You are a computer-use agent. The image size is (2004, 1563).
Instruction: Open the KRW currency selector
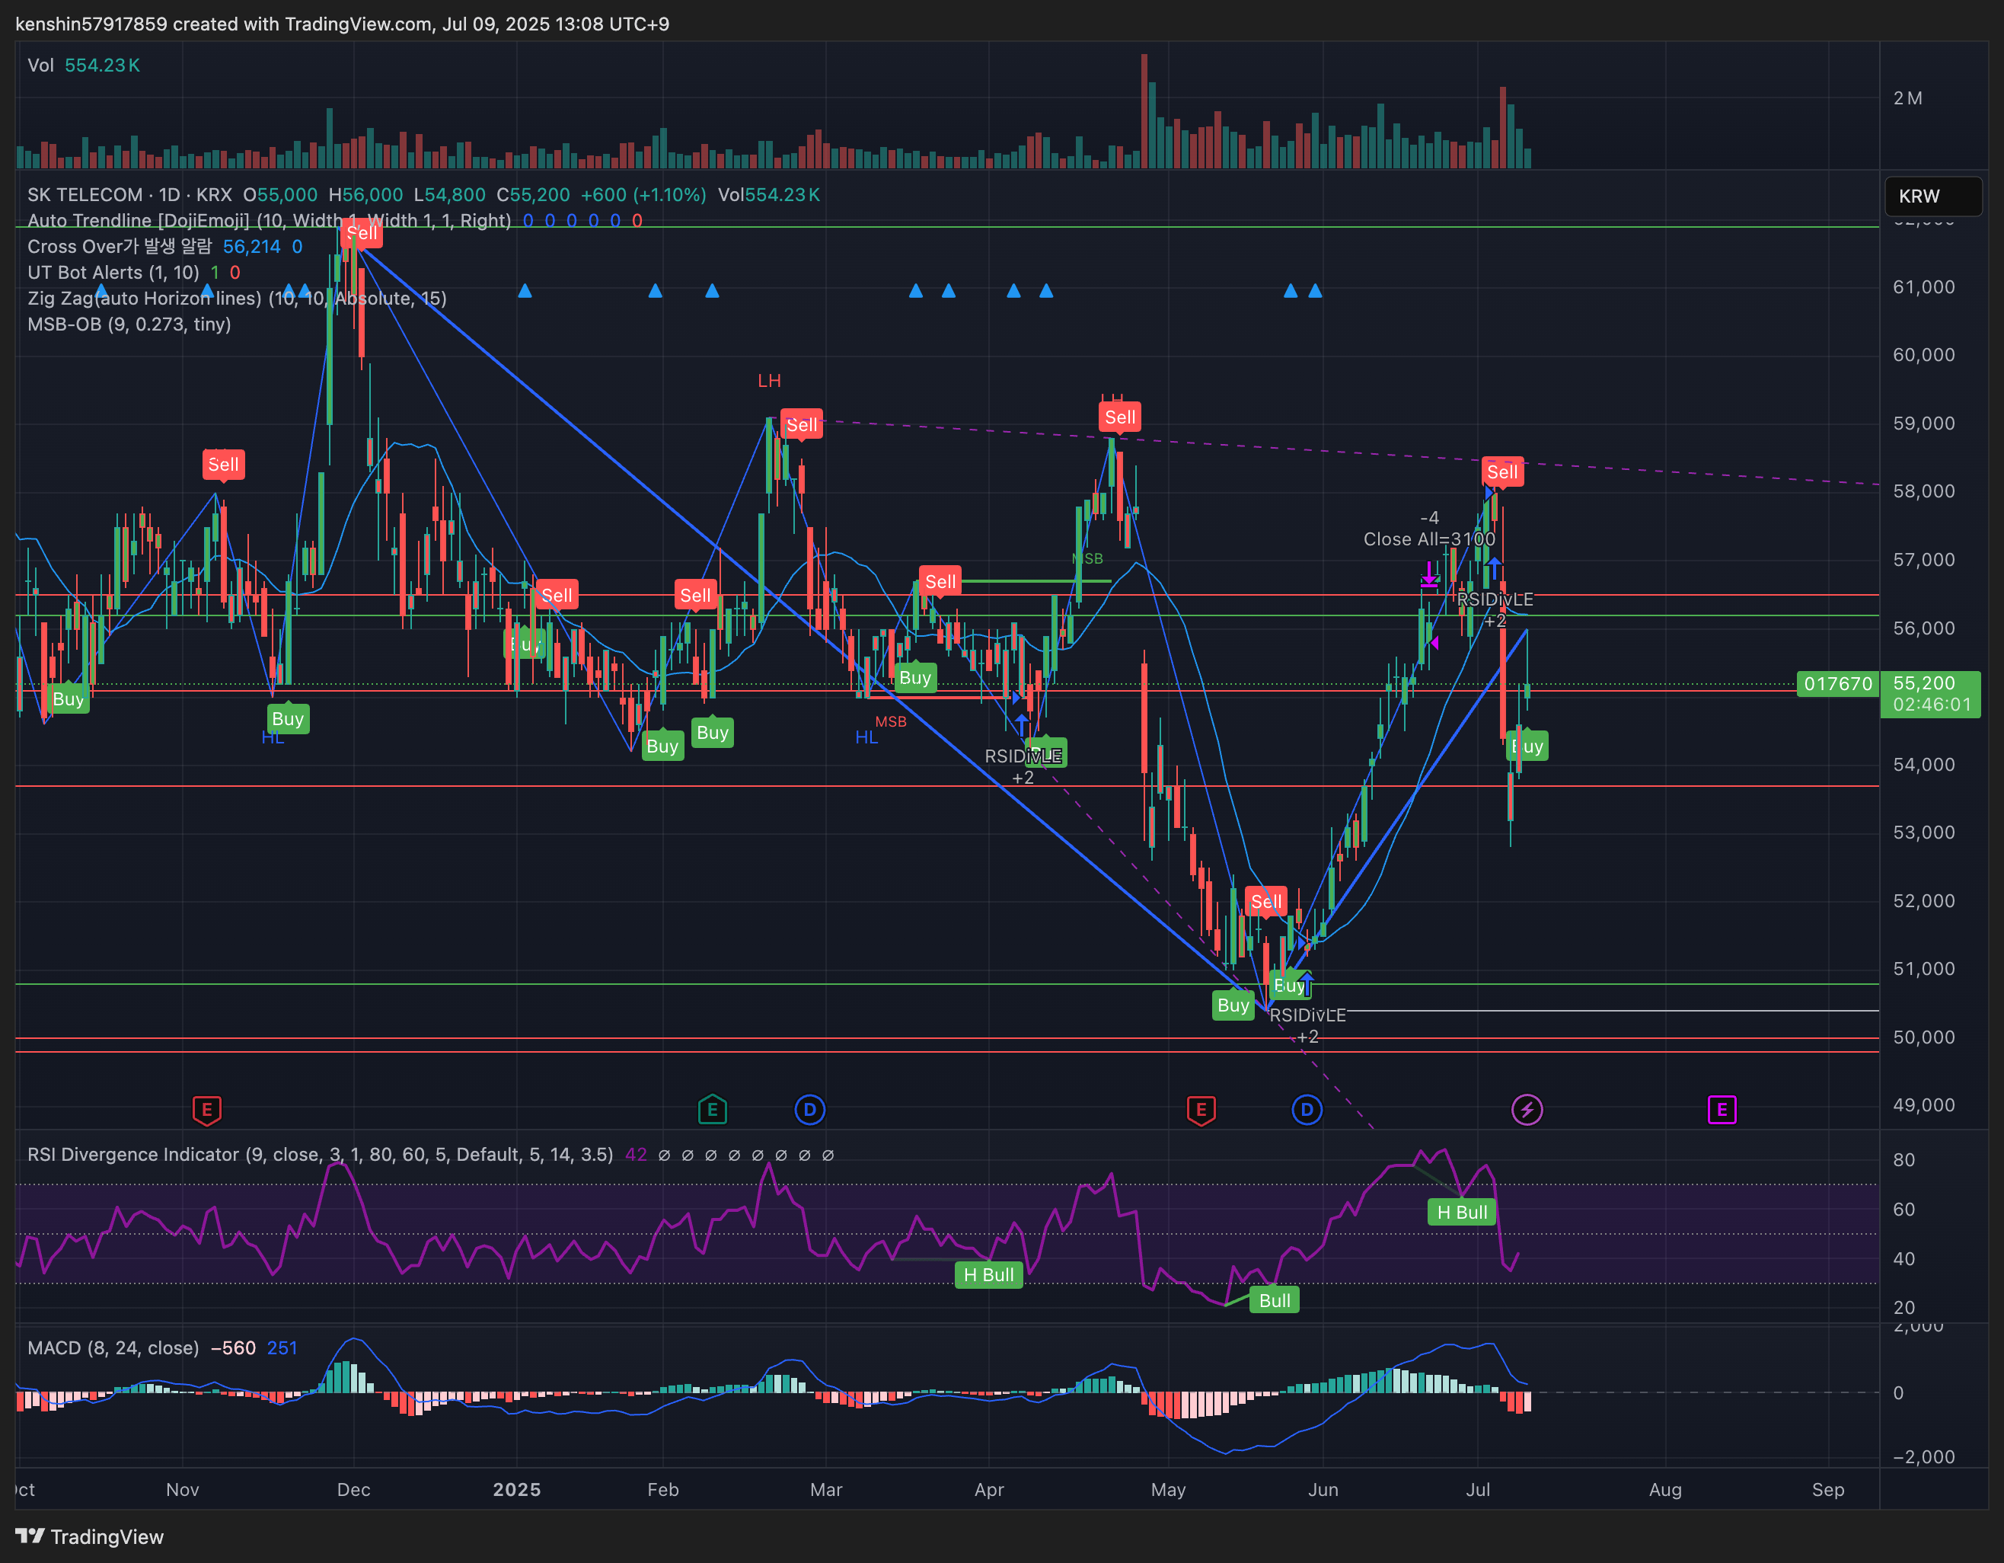pos(1933,197)
